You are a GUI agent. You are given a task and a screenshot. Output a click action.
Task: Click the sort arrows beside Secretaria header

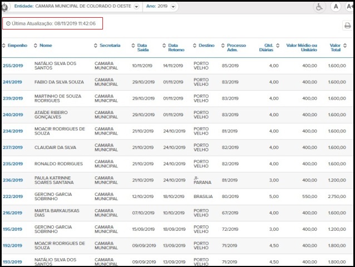click(95, 46)
